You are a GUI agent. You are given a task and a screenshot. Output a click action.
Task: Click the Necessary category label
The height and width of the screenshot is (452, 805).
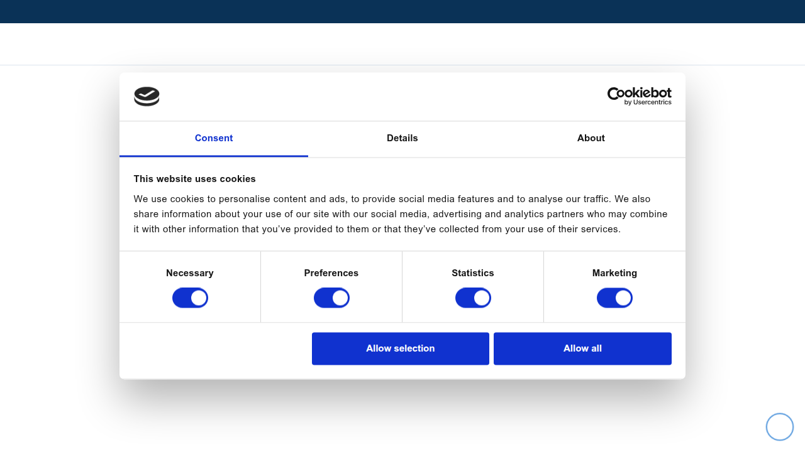click(x=190, y=273)
